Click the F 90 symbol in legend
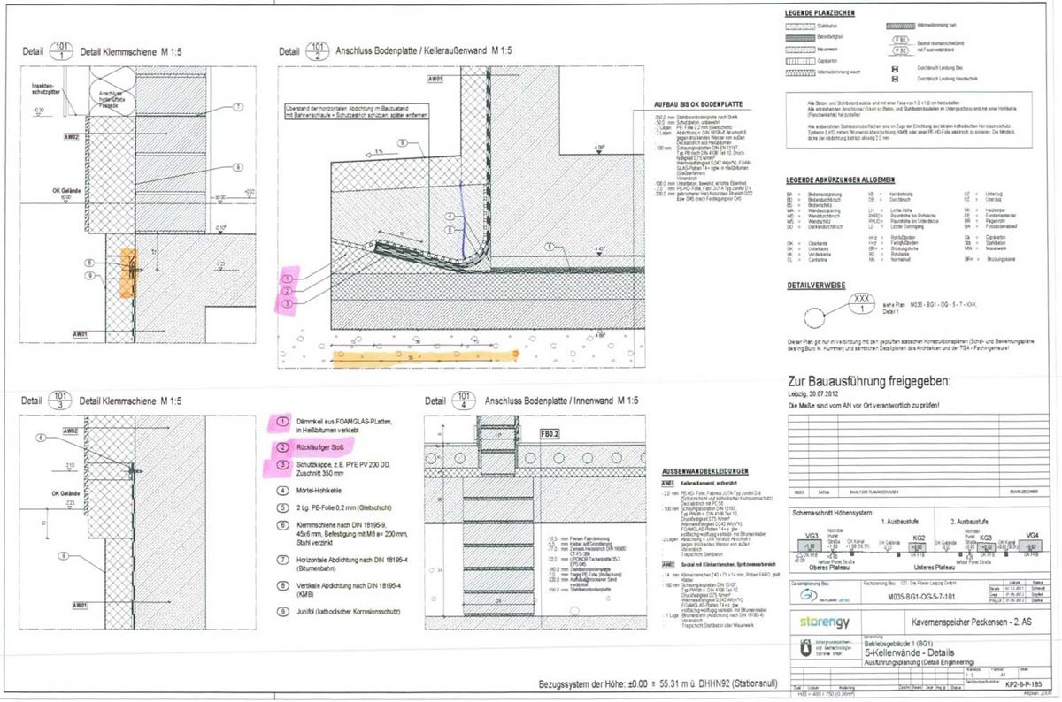The width and height of the screenshot is (1062, 702). tap(900, 40)
